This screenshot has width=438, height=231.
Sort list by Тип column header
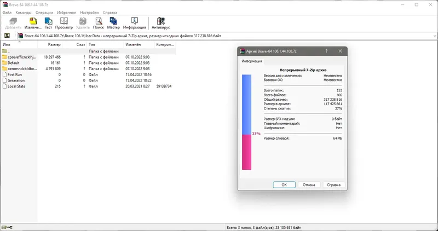(x=105, y=44)
